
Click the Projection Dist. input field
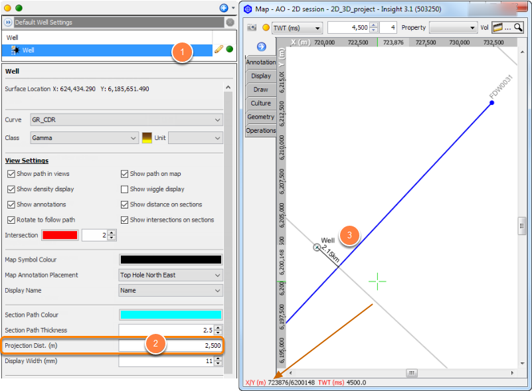pos(170,346)
